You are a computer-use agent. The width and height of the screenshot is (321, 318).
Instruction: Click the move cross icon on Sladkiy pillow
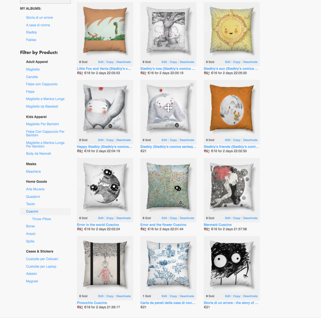pos(168,108)
